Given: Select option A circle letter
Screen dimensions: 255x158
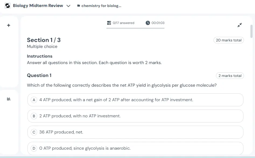Looking at the screenshot, I should pos(34,100).
